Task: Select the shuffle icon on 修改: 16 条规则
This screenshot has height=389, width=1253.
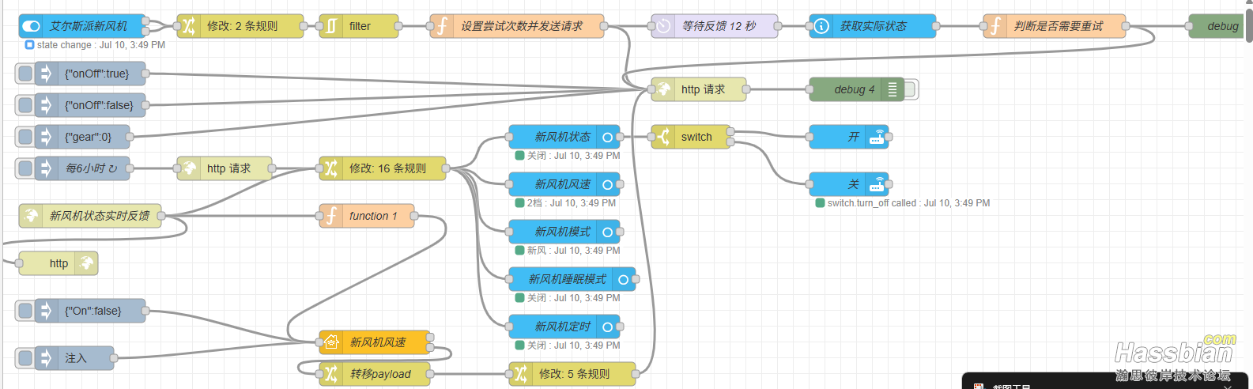Action: tap(330, 168)
